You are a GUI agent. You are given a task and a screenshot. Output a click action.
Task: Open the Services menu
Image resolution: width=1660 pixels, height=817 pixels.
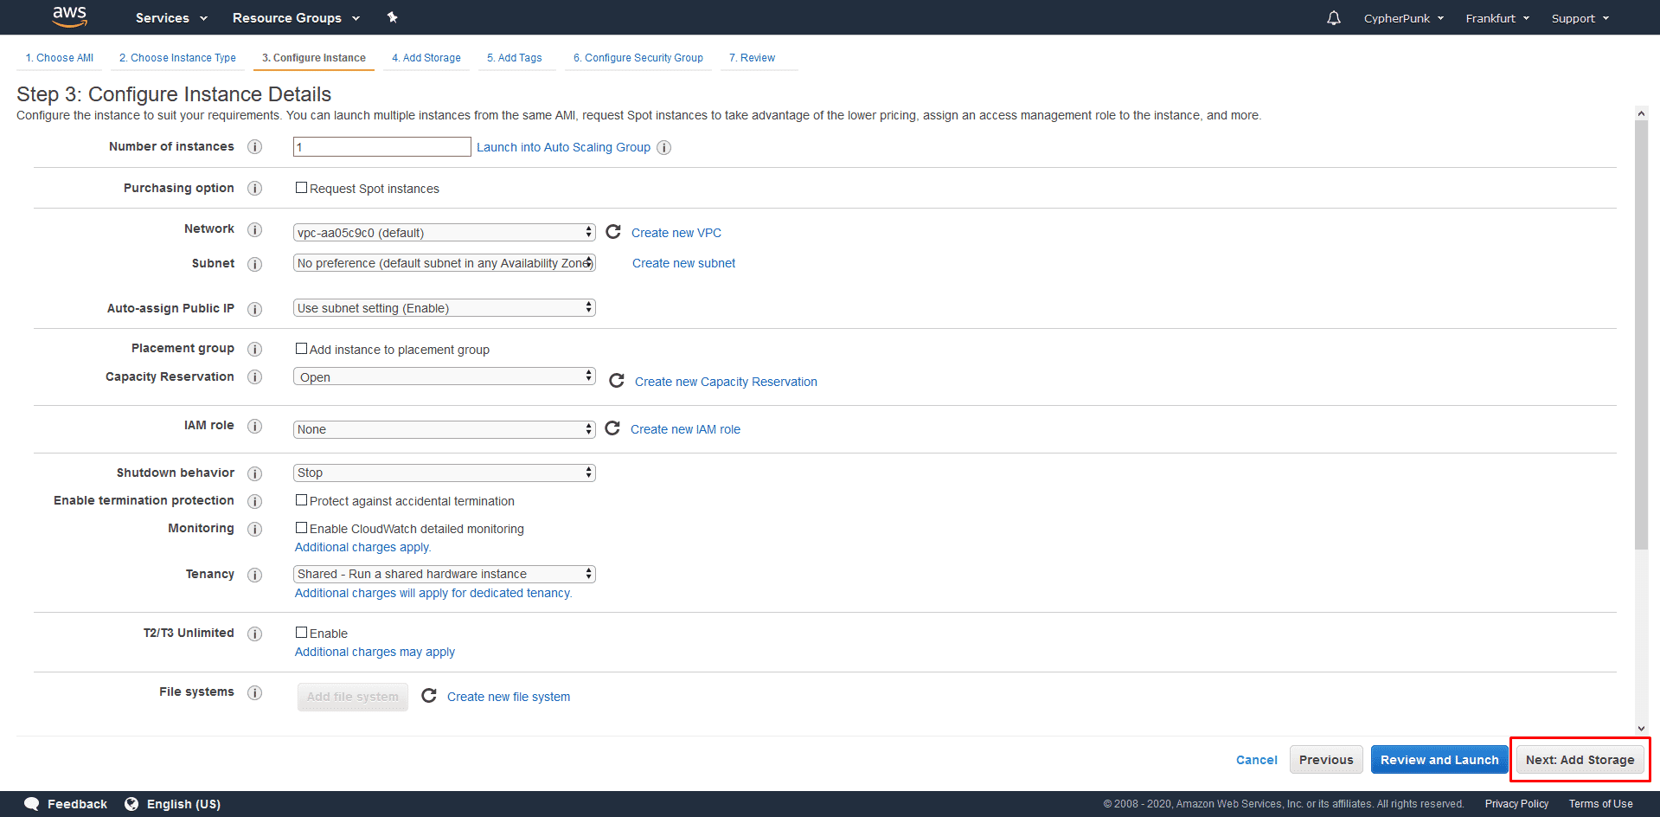(171, 17)
